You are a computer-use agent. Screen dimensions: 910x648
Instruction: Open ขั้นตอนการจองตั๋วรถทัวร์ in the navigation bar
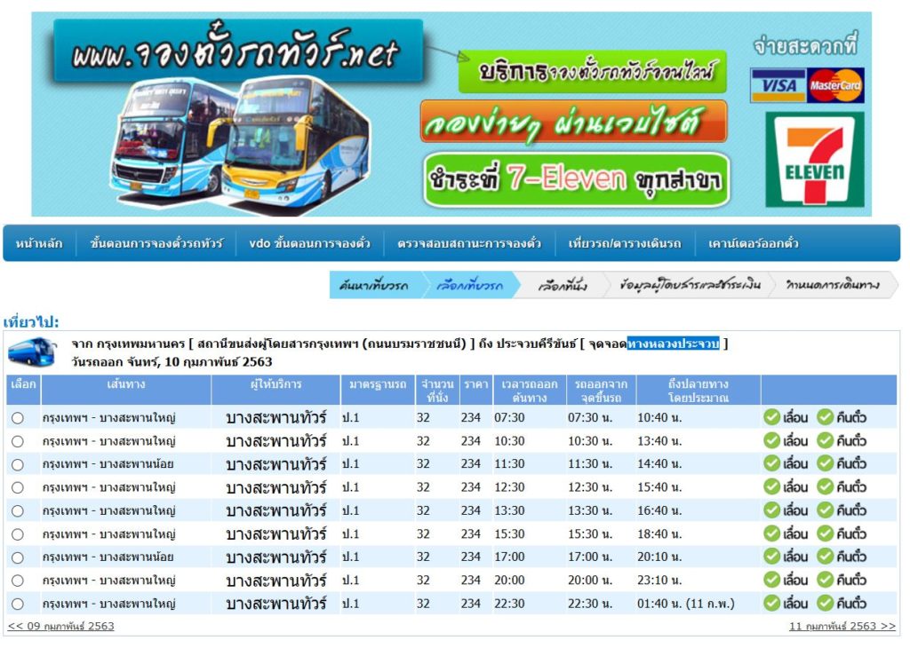[156, 243]
